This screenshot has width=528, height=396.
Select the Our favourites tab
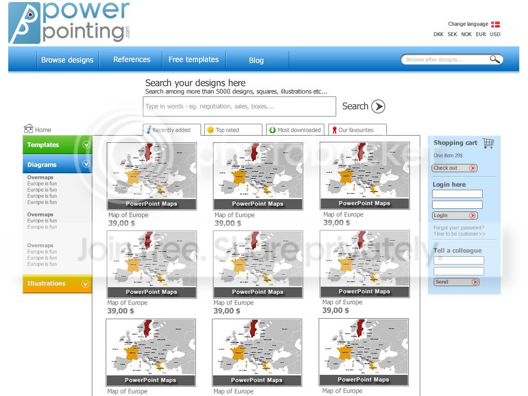(x=357, y=130)
